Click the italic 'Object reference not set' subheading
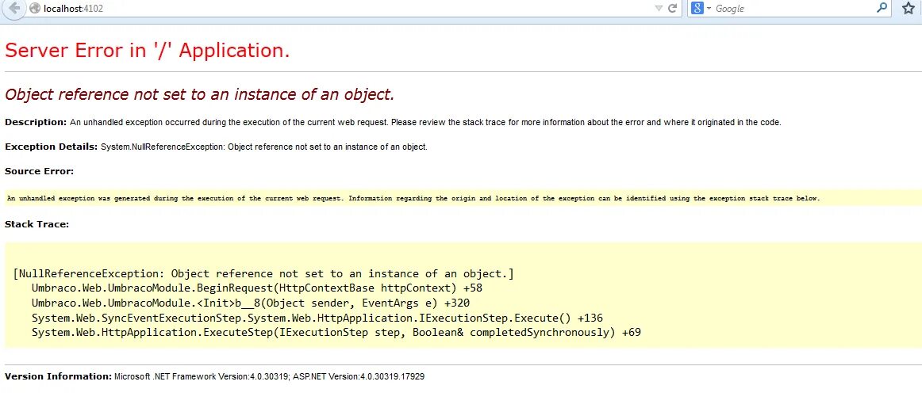Screen dimensions: 922x408 199,94
